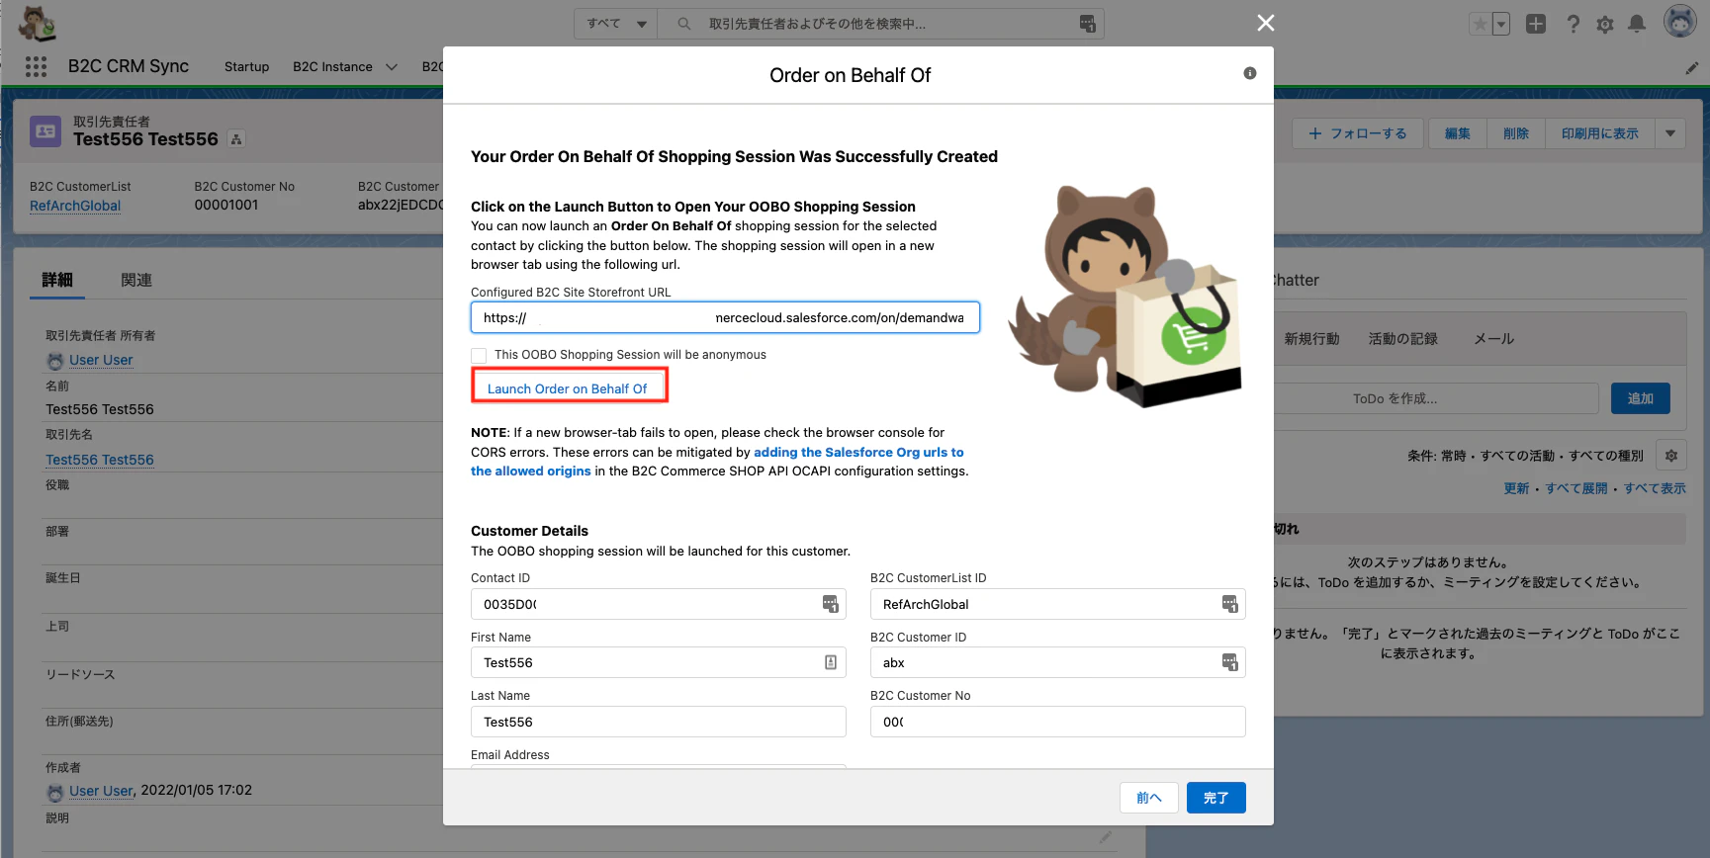
Task: Switch to the 関連 tab
Action: tap(136, 281)
